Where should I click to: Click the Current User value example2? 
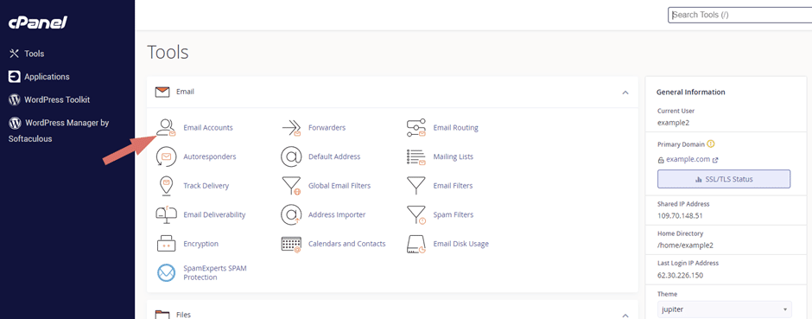click(673, 123)
